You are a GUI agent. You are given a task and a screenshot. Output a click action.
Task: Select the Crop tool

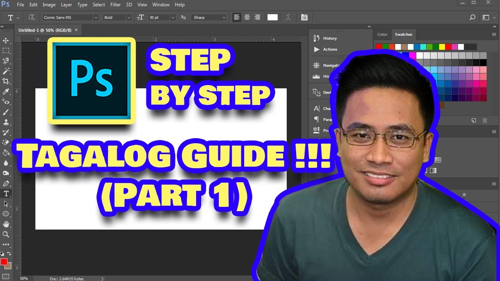pyautogui.click(x=6, y=81)
